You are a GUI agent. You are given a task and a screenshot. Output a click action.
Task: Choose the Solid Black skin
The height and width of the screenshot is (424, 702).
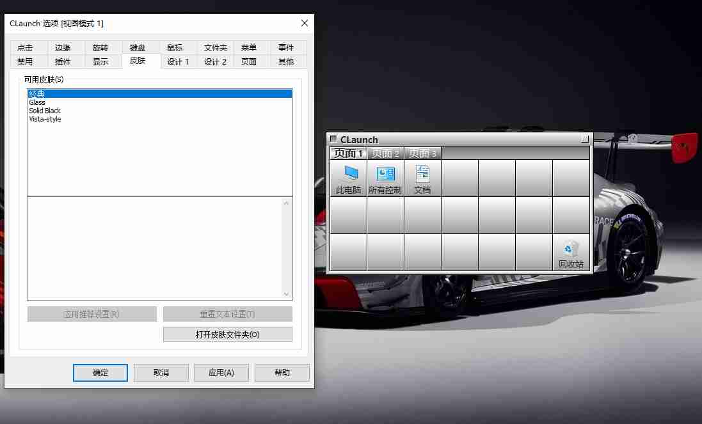tap(45, 111)
